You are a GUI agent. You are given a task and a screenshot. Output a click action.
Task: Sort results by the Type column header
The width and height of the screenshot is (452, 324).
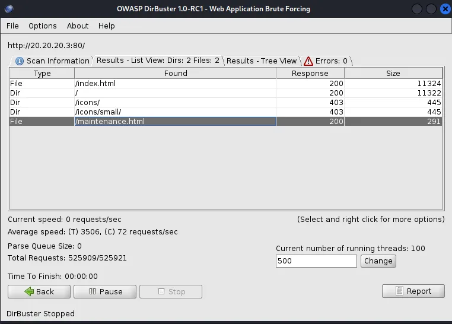click(42, 73)
